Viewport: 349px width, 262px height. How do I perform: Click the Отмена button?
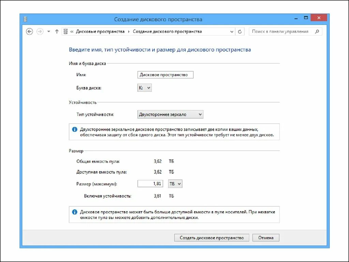[x=266, y=238]
